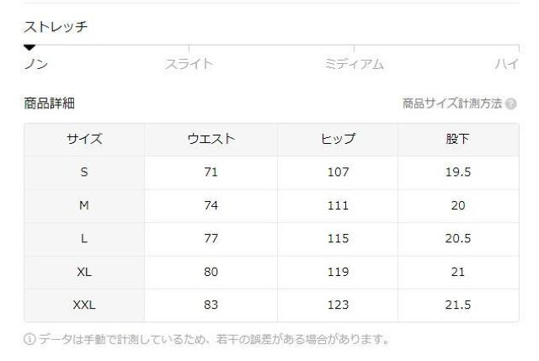Click the info icon before the measurement note
This screenshot has height=361, width=539.
click(x=30, y=339)
